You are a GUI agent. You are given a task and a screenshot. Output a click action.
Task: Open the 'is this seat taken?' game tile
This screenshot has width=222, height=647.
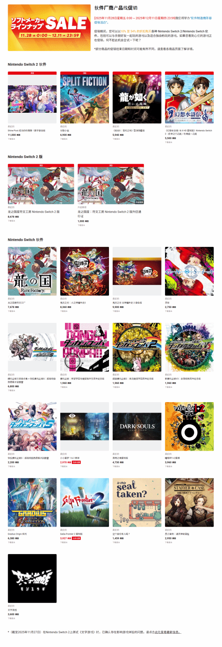pos(137,502)
